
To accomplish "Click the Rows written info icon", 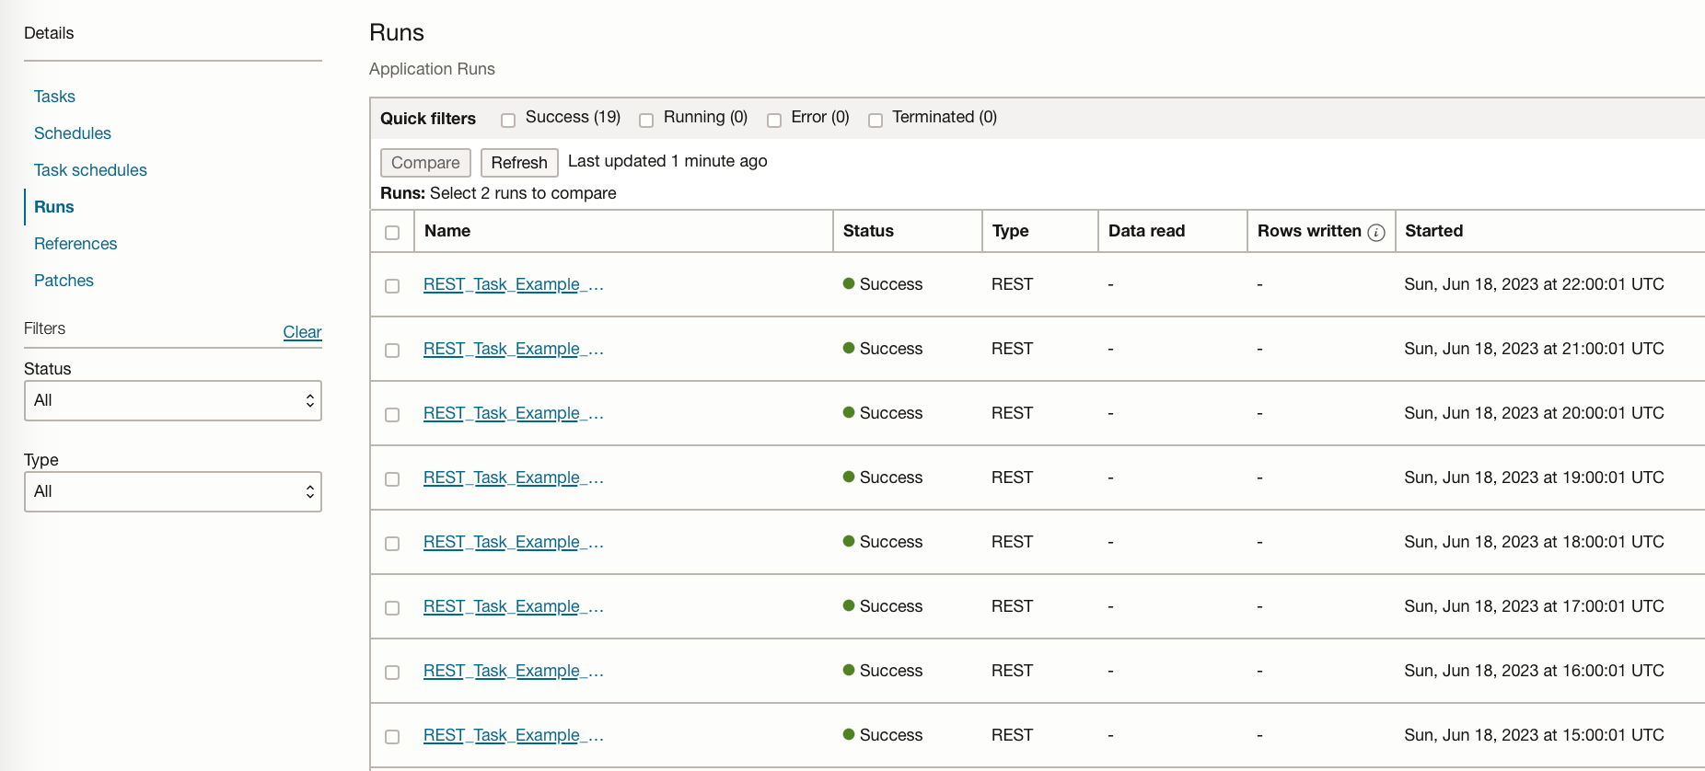I will tap(1376, 233).
